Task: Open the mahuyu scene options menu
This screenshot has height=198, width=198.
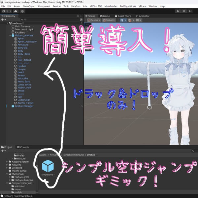Action: 81,23
